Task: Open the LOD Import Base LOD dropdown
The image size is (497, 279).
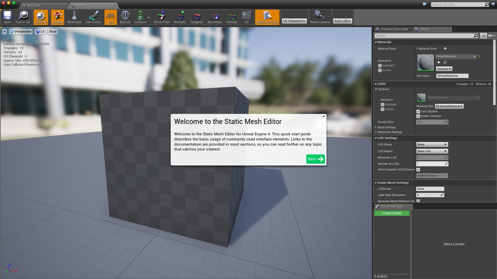Action: (432, 151)
